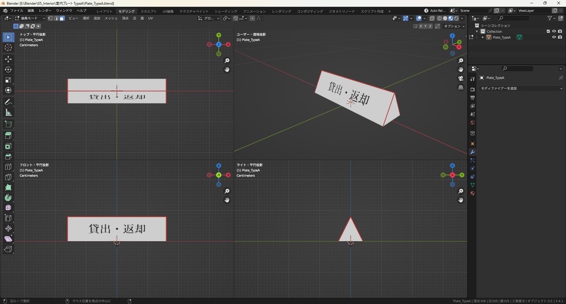The width and height of the screenshot is (566, 304).
Task: Hide Plate_TypeA with its eye icon
Action: tap(554, 38)
